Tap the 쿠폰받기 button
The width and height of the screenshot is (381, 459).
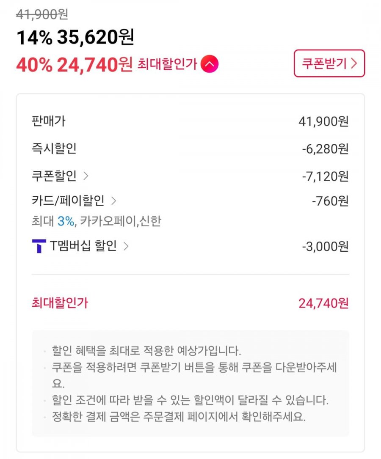click(x=329, y=63)
